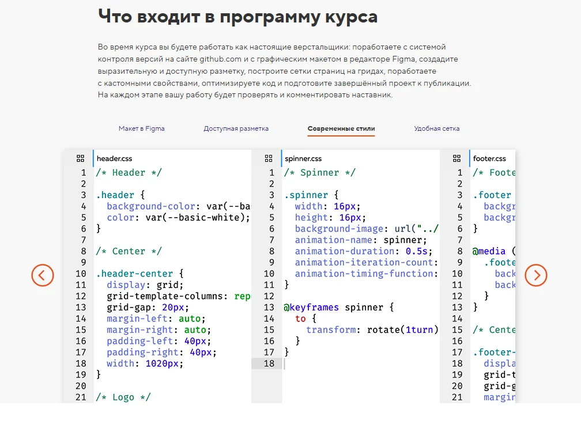581x421 pixels.
Task: Select the spinner.css file tab
Action: 303,158
